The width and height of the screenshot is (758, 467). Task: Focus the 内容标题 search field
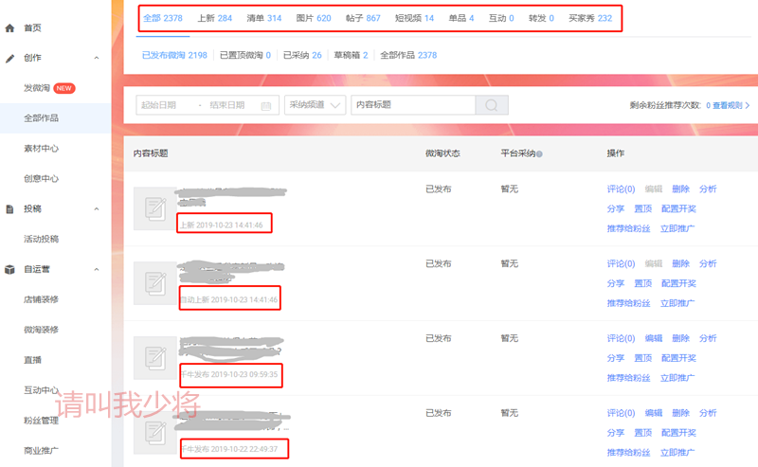click(412, 105)
